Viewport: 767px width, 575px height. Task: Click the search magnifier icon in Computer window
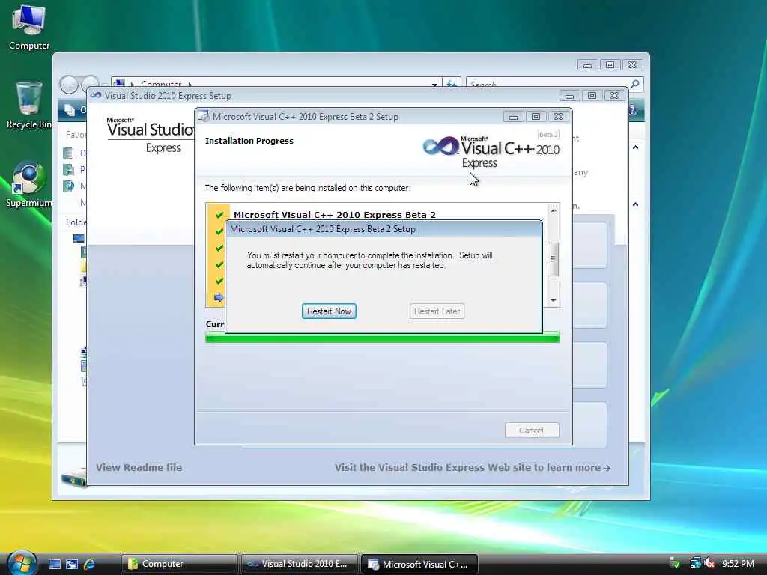click(635, 84)
